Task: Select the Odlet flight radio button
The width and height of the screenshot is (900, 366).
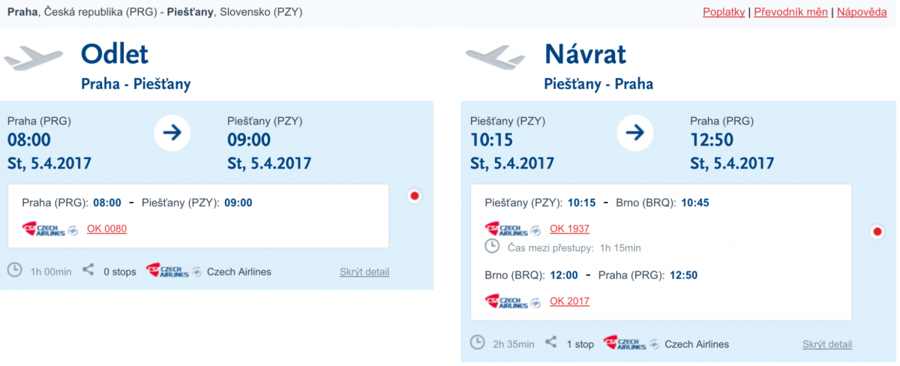Action: point(414,196)
